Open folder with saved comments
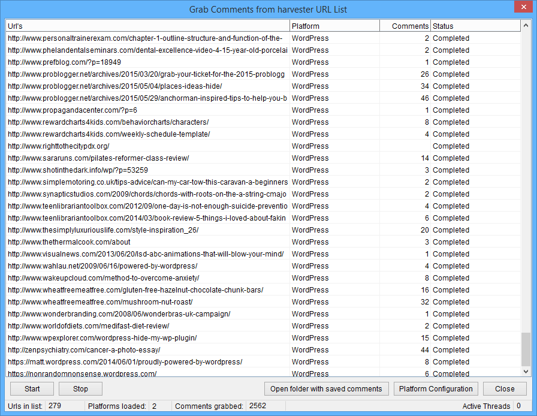This screenshot has height=416, width=537. click(x=327, y=388)
